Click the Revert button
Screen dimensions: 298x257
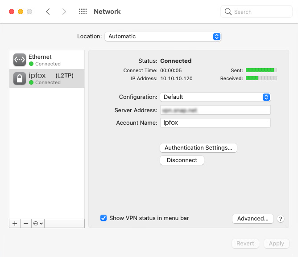[245, 244]
